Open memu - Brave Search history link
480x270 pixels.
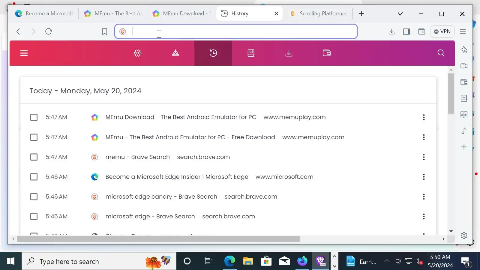tap(137, 157)
